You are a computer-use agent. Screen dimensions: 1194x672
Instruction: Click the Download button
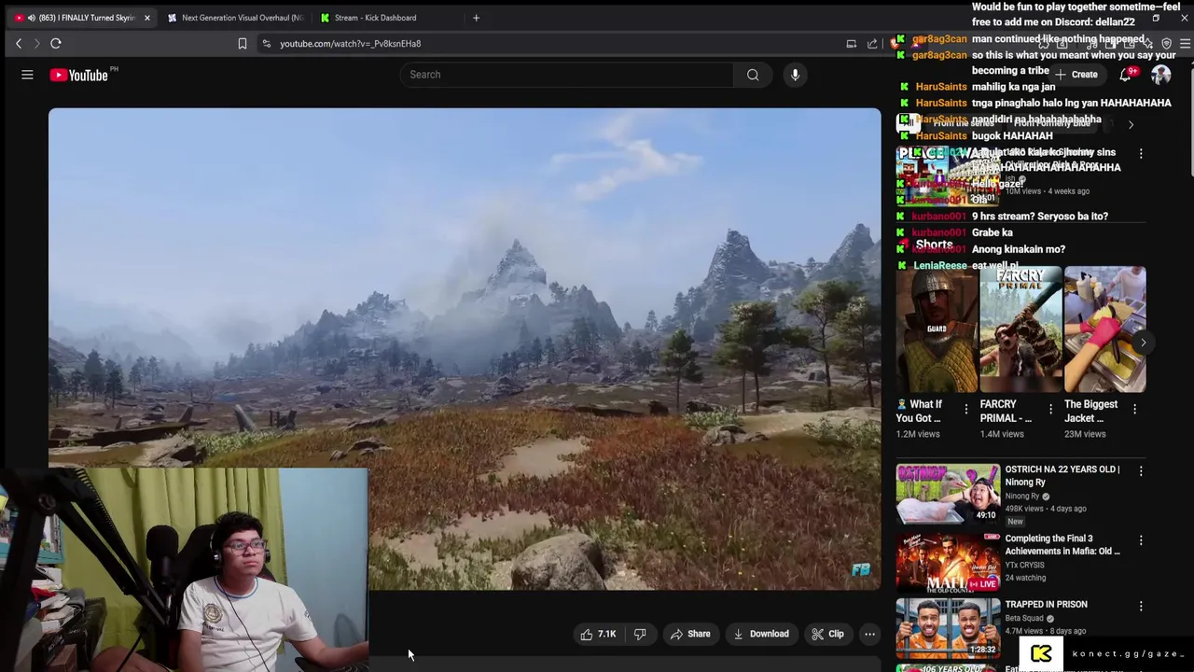[x=761, y=634]
